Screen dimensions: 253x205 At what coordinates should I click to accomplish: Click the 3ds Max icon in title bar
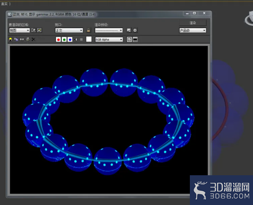[x=10, y=14]
